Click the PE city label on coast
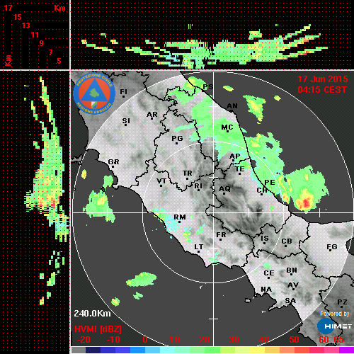Screen dimensions: 354x354 (270, 183)
